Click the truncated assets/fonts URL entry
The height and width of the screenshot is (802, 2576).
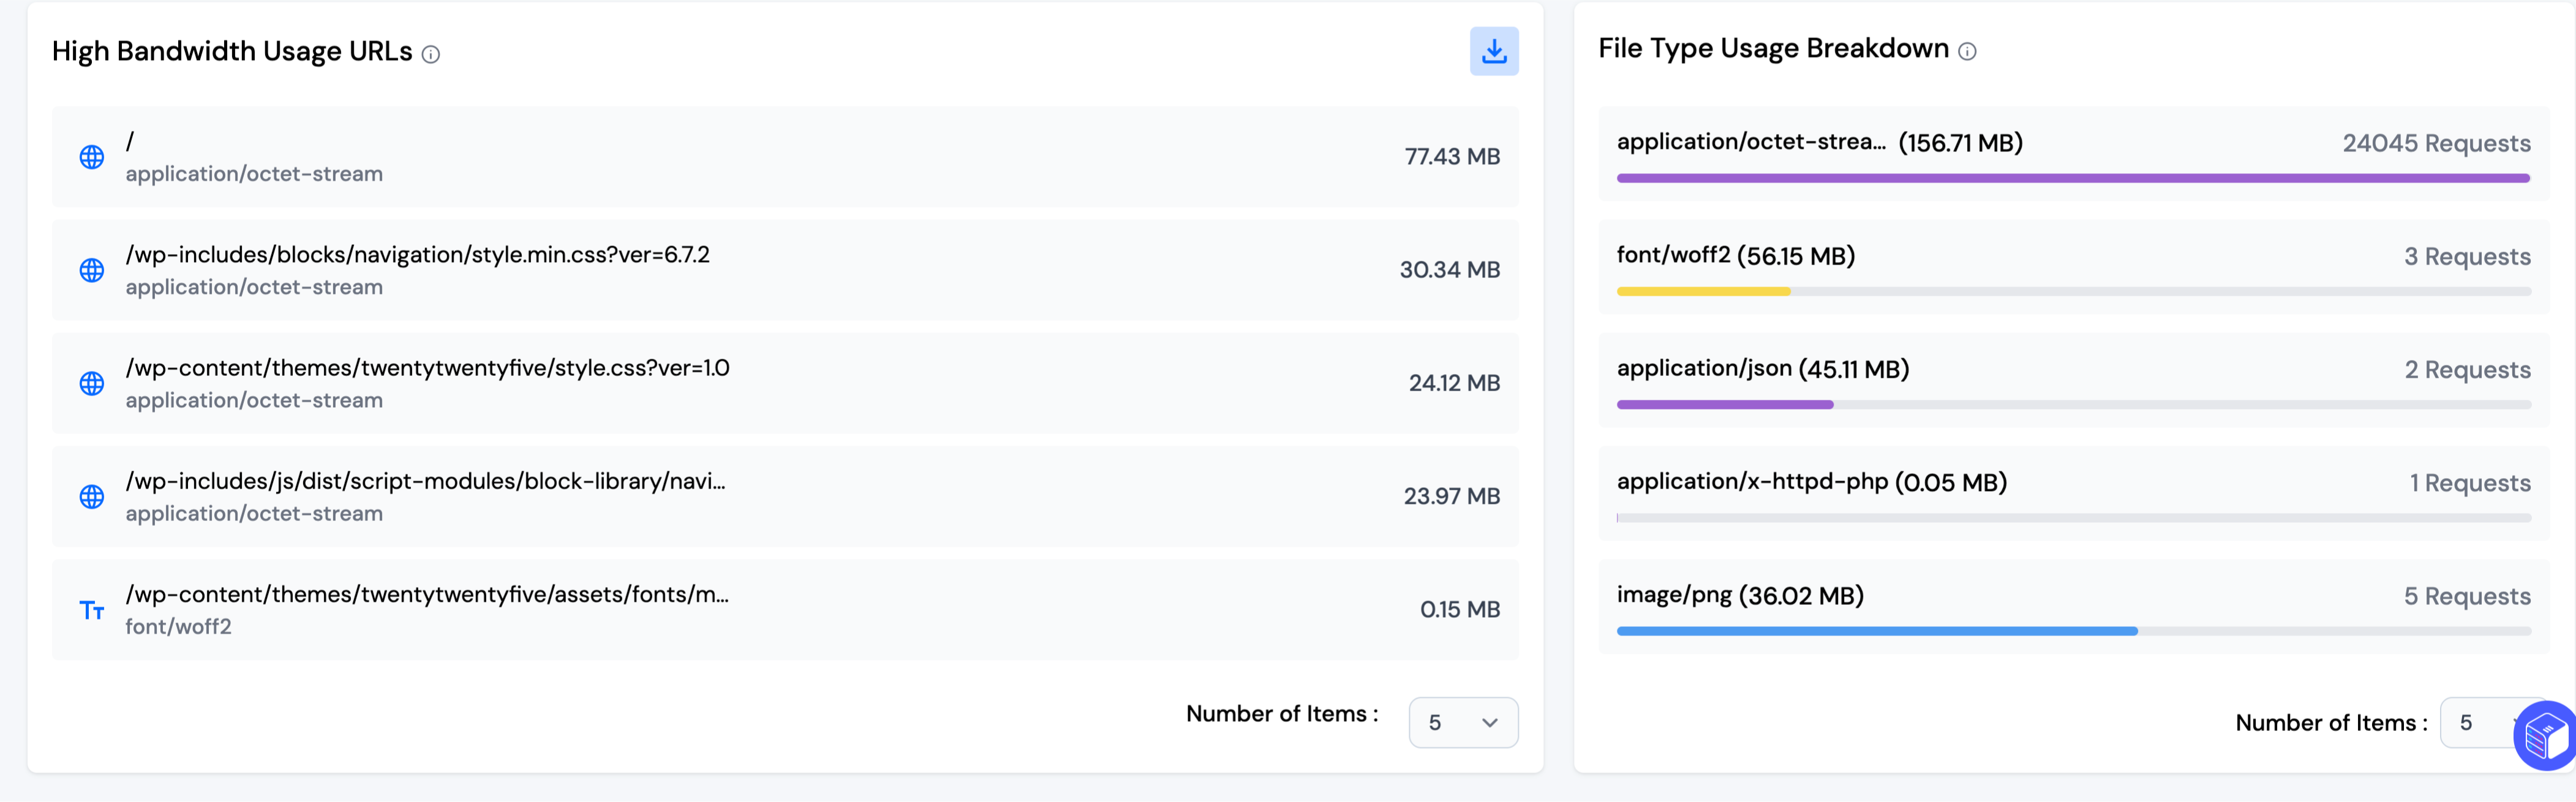point(427,594)
